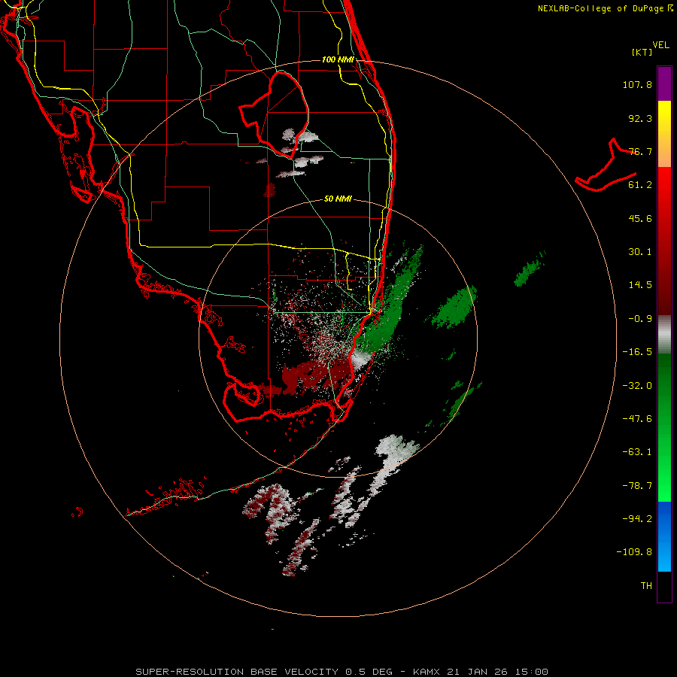Click the -63.1 scale value
677x677 pixels.
[x=637, y=452]
